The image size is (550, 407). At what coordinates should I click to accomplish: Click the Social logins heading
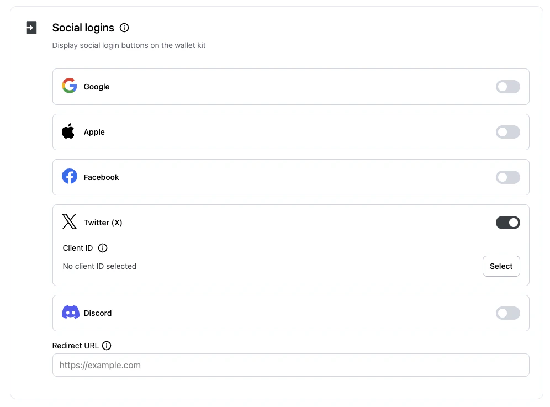pos(83,27)
